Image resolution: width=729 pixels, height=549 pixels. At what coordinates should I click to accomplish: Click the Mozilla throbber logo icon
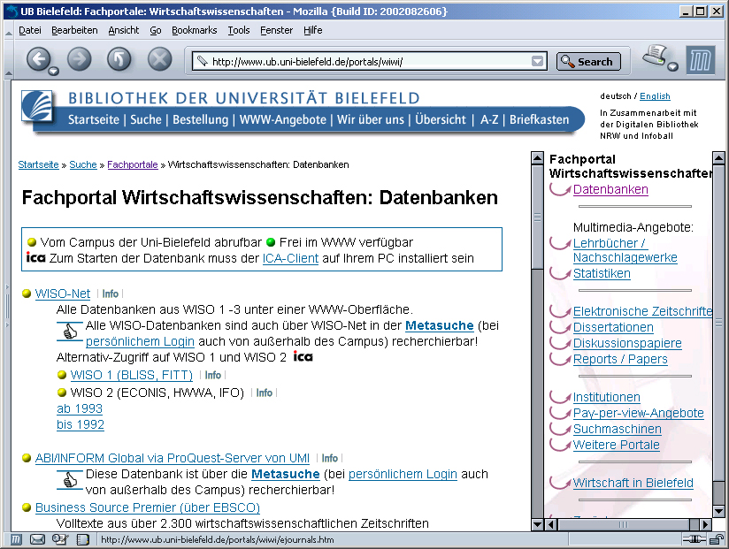click(700, 60)
